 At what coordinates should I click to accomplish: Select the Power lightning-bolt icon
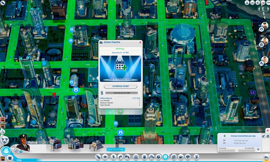[x=113, y=157]
